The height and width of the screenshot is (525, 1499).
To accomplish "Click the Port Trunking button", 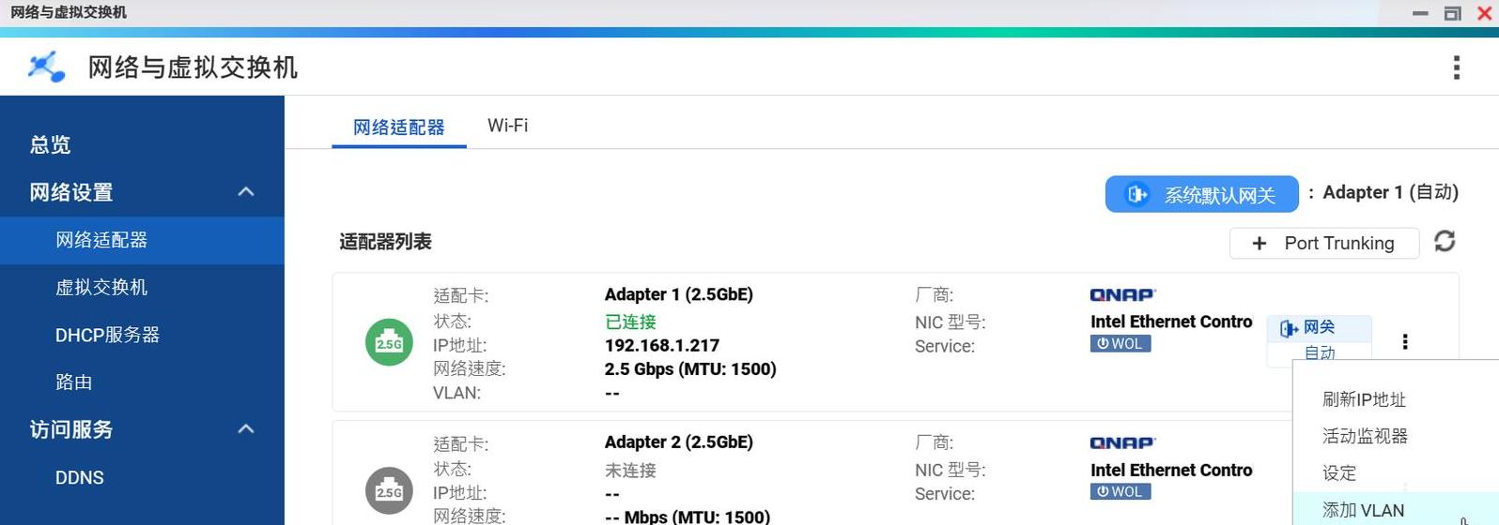I will [x=1323, y=244].
